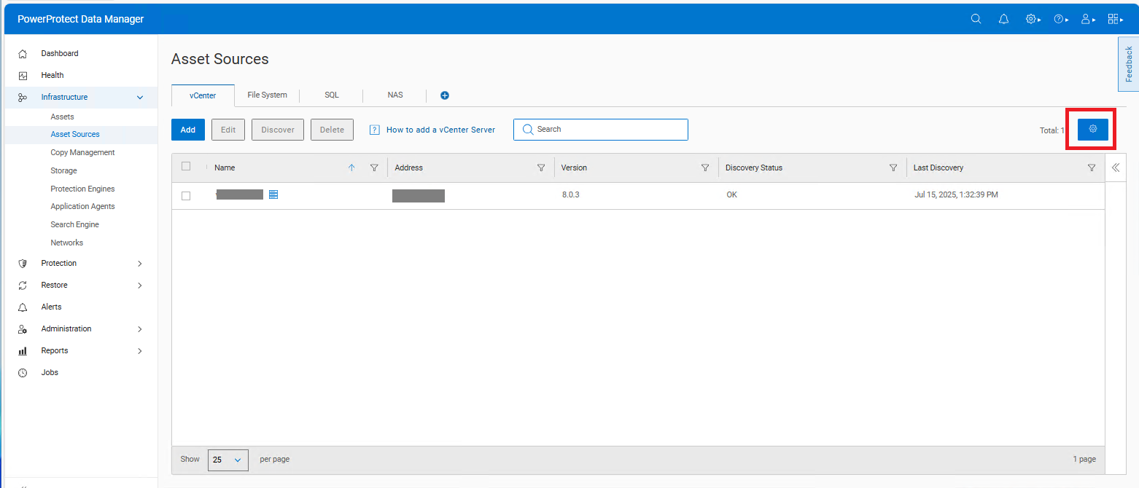1139x488 pixels.
Task: Open the apps grid icon in header
Action: (x=1115, y=19)
